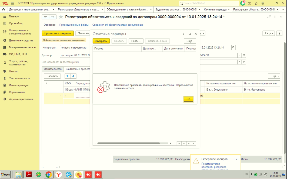This screenshot has width=287, height=179.
Task: Go to the home page icon tab
Action: pyautogui.click(x=4, y=9)
